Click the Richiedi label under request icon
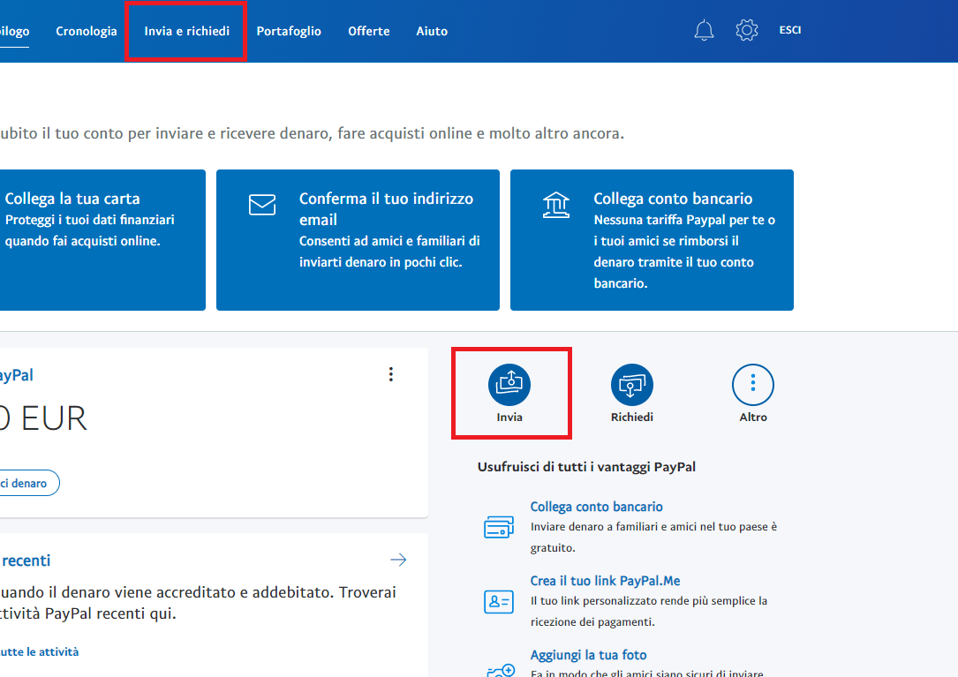958x677 pixels. 631,417
